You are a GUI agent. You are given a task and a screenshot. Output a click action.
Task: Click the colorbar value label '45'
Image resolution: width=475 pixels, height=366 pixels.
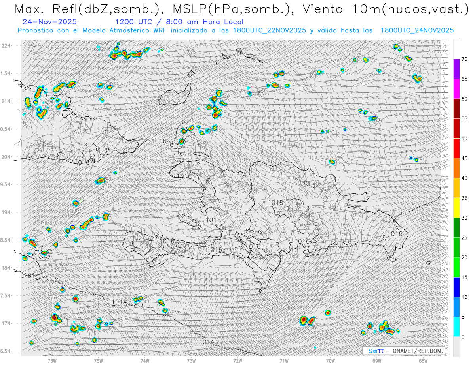[465, 158]
